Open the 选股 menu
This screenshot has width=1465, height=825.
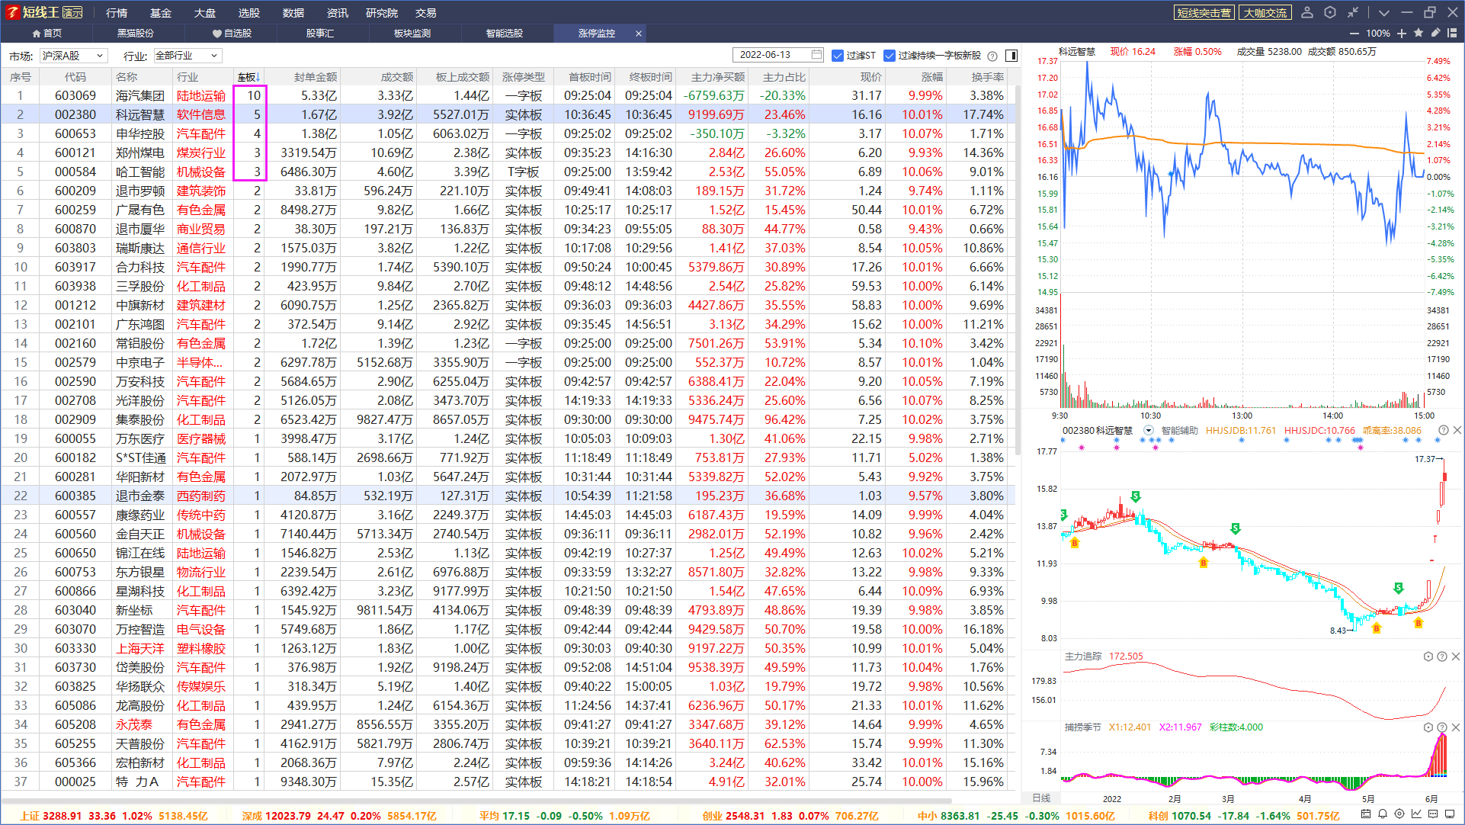coord(249,13)
